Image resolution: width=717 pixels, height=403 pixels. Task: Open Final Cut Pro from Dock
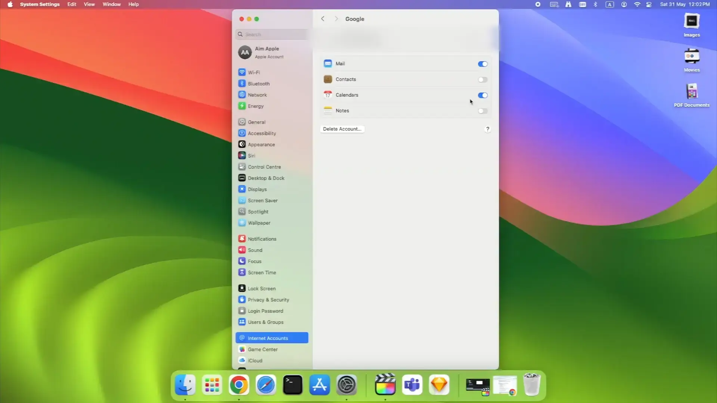[385, 385]
